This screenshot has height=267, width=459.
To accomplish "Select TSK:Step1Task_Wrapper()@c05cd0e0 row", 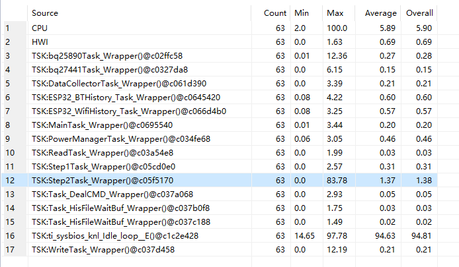I will (x=221, y=167).
